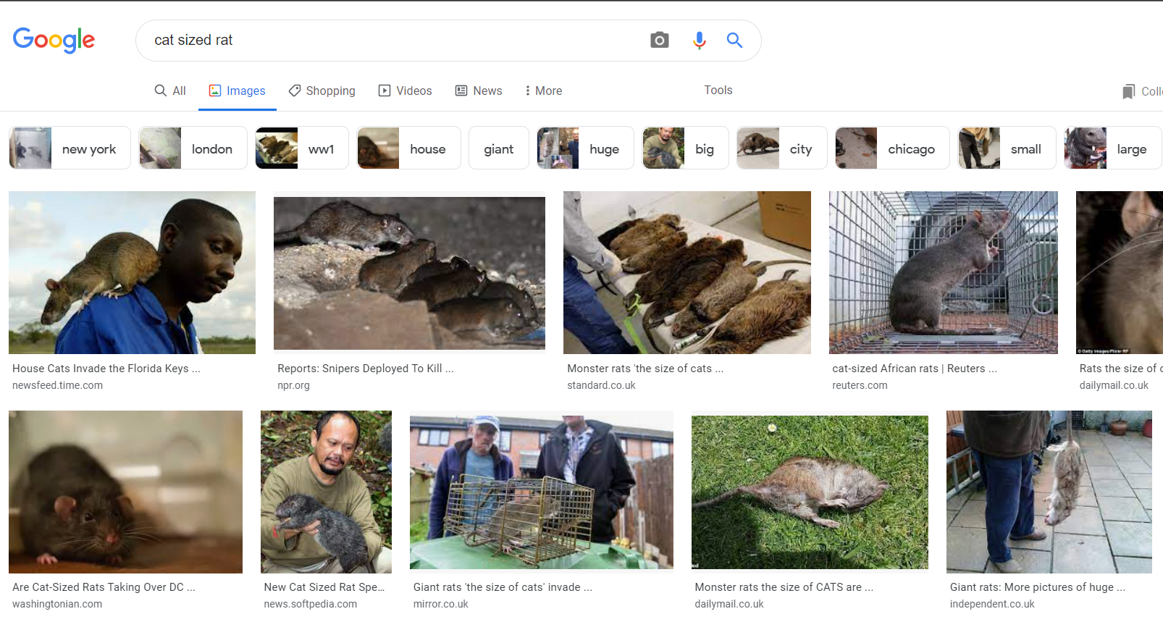Click the npr.org source text
The image size is (1163, 622).
(293, 385)
